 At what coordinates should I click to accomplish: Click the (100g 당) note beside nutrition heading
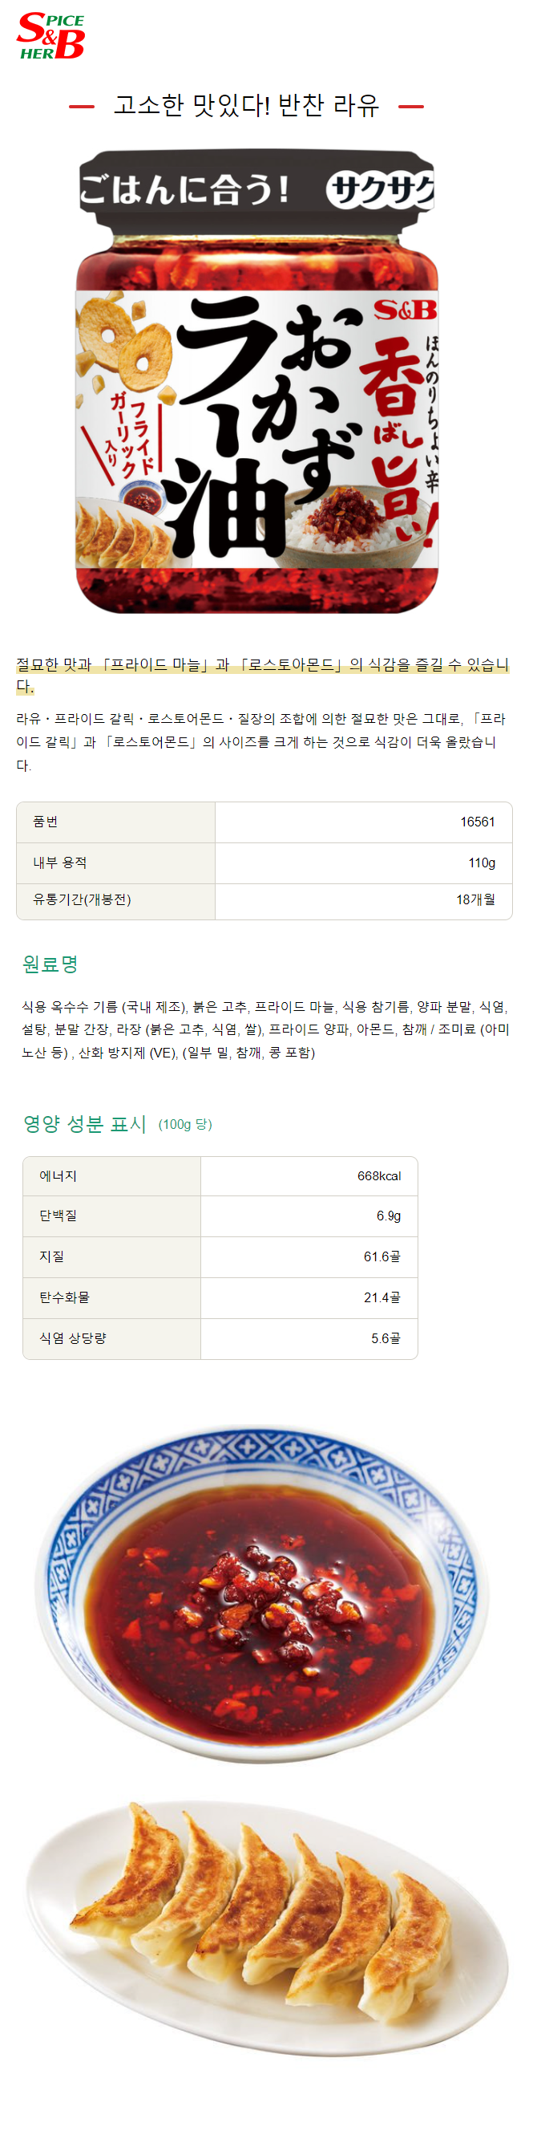185,1124
